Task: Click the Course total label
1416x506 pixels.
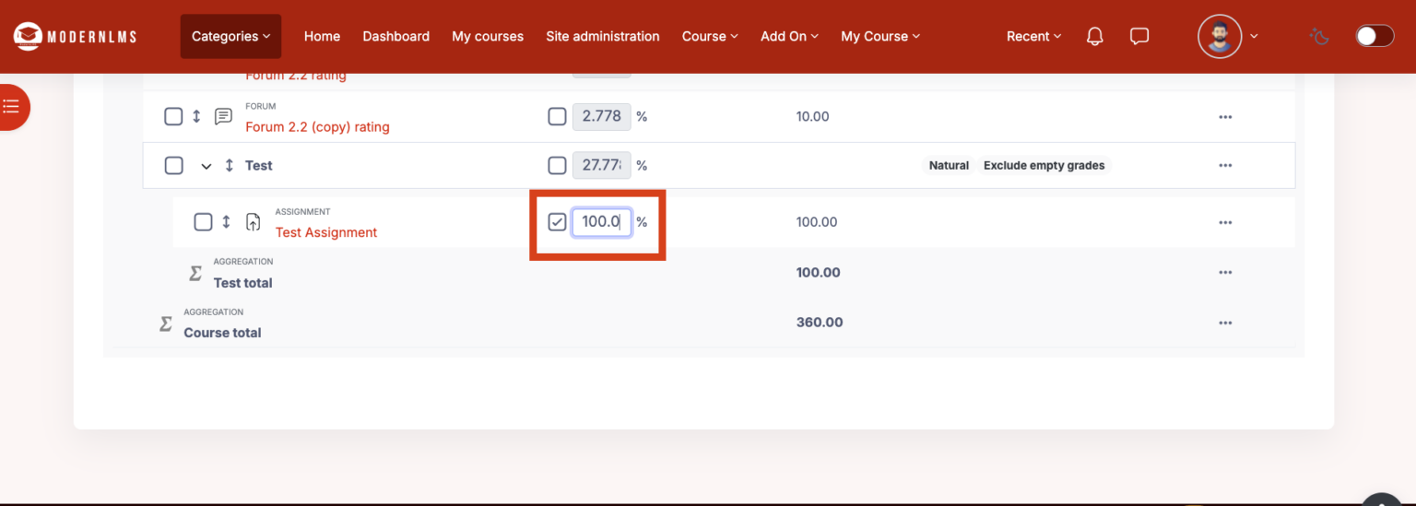Action: click(x=222, y=333)
